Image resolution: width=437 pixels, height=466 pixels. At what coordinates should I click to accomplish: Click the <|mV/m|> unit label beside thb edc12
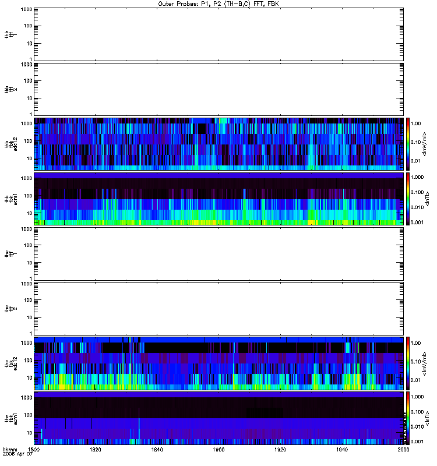[x=425, y=144]
